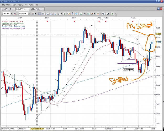This screenshot has width=164, height=131.
Task: Select the MVA(USD/JPY.Close,100) indicator label
Action: 13,27
